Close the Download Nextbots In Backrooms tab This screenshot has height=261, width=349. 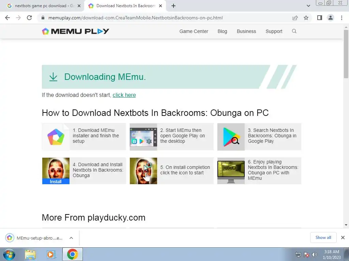pyautogui.click(x=161, y=6)
